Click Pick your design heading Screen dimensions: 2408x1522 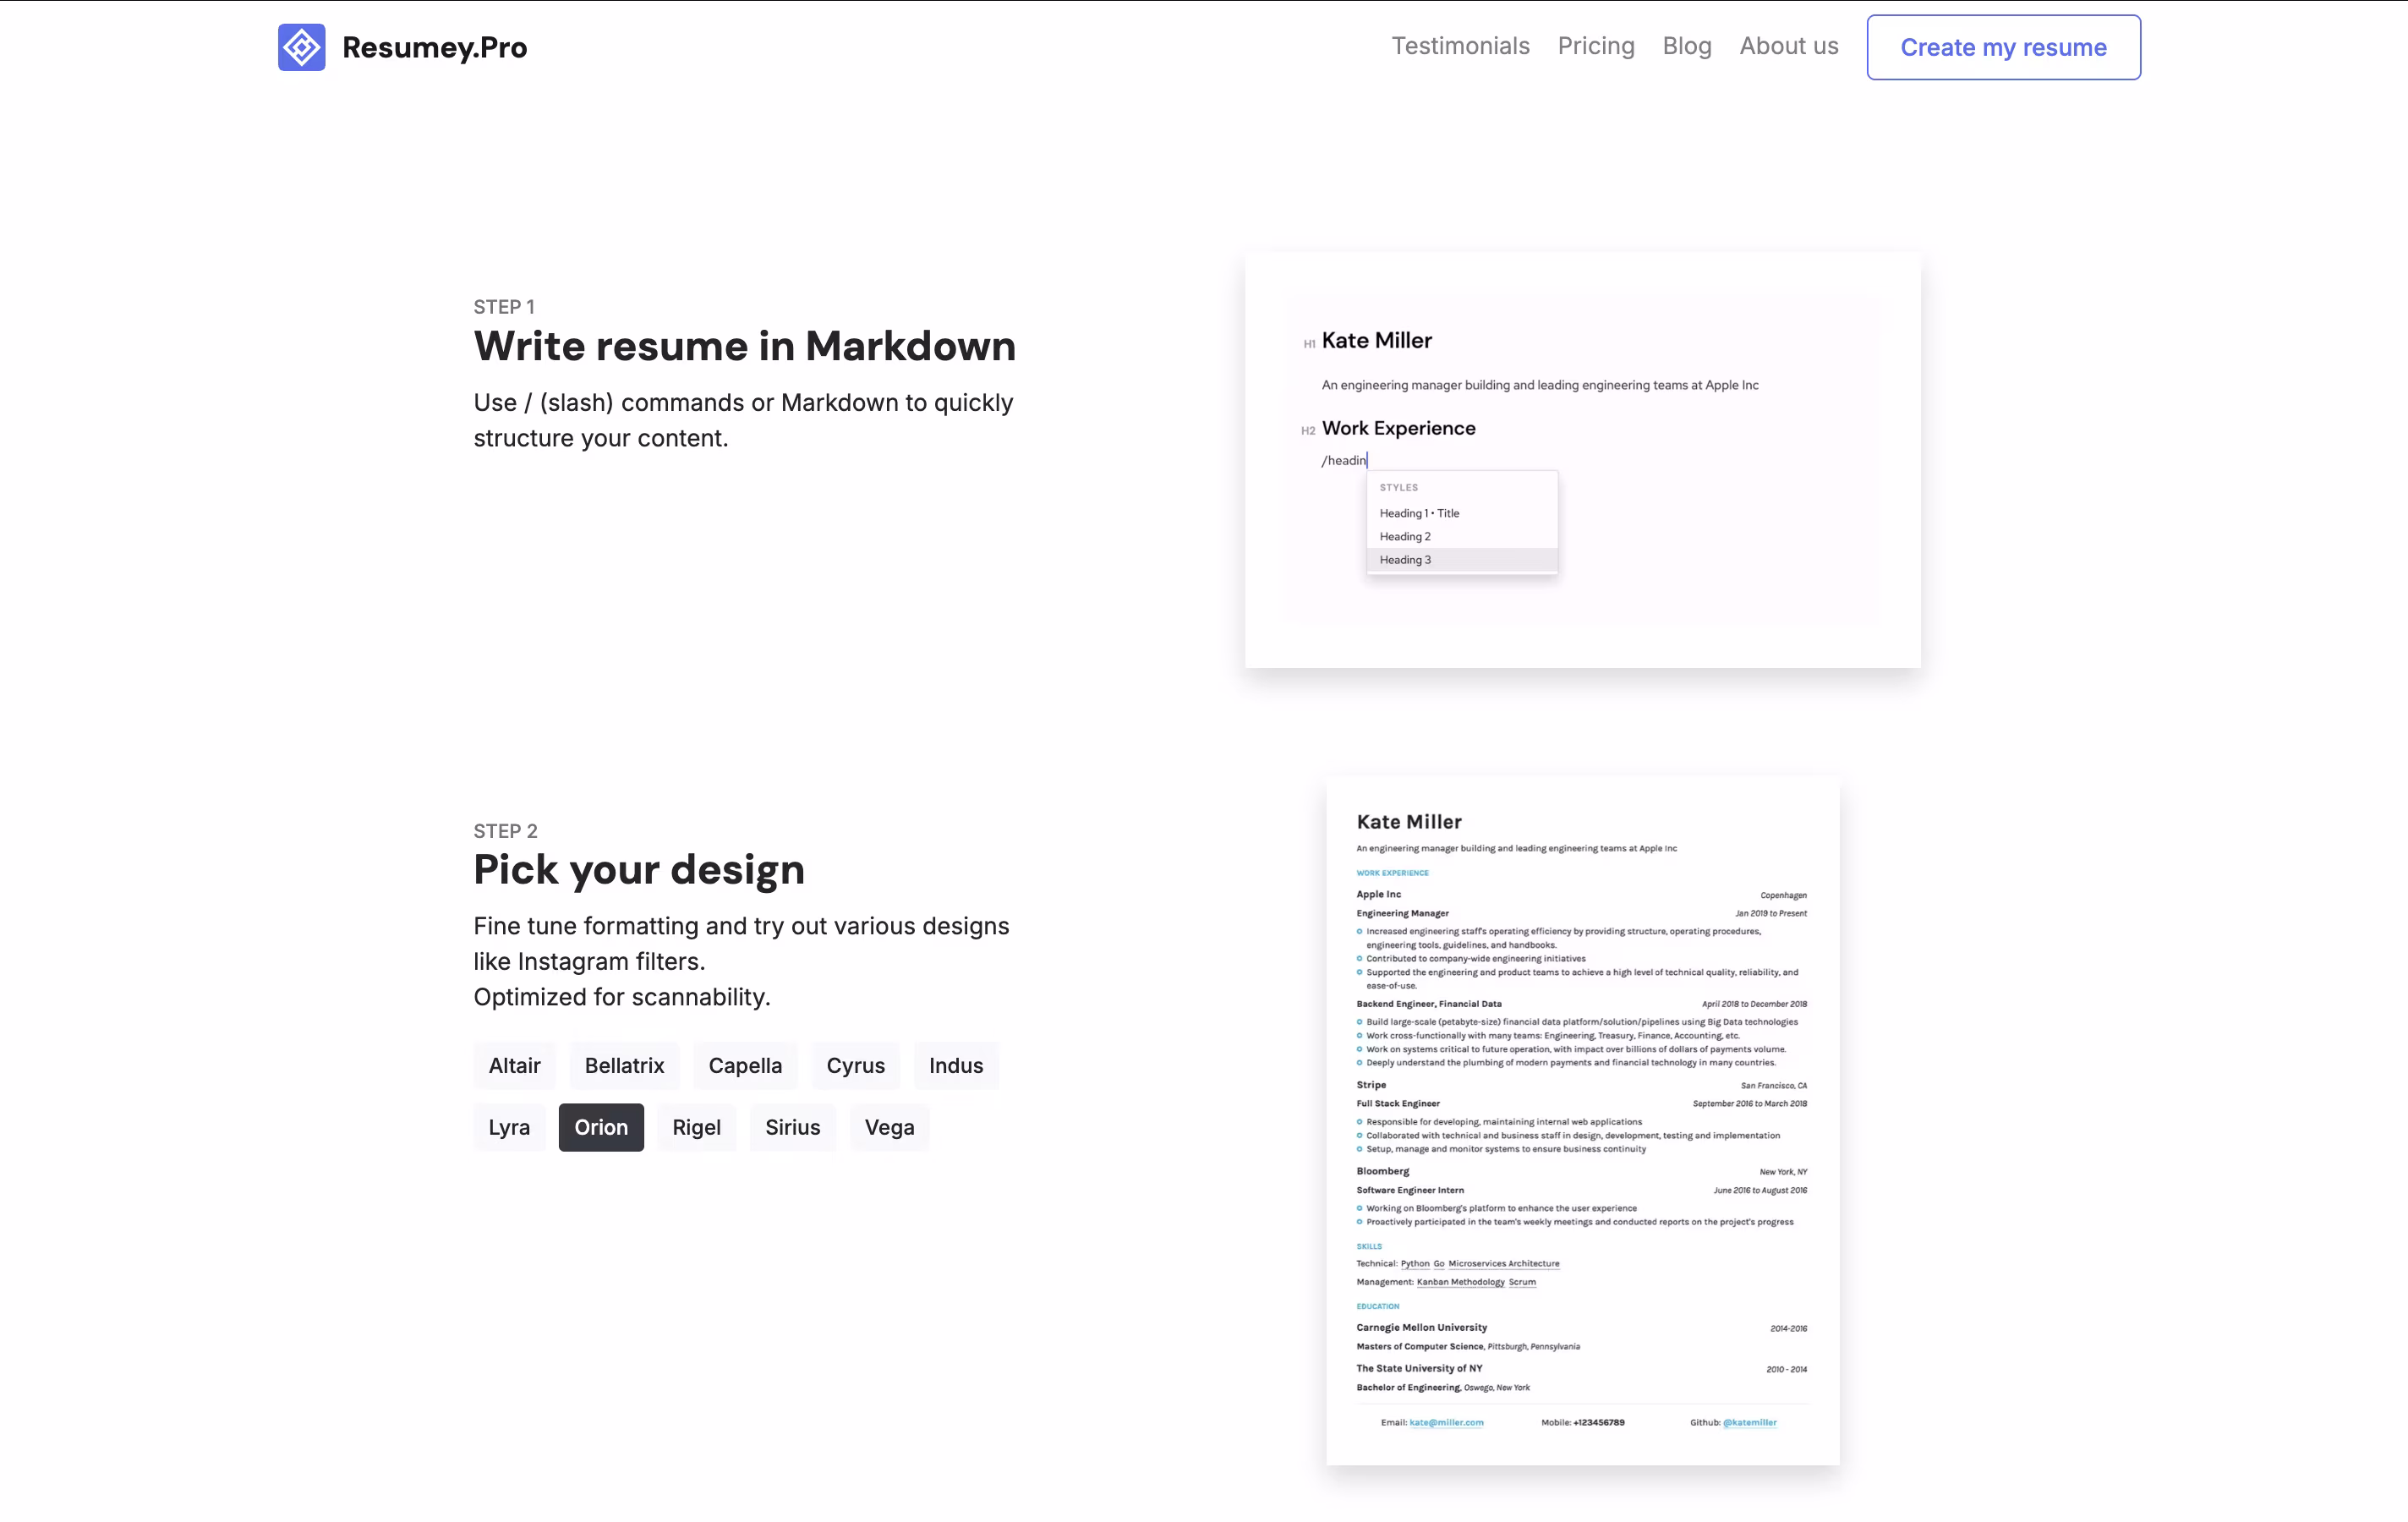click(x=639, y=870)
